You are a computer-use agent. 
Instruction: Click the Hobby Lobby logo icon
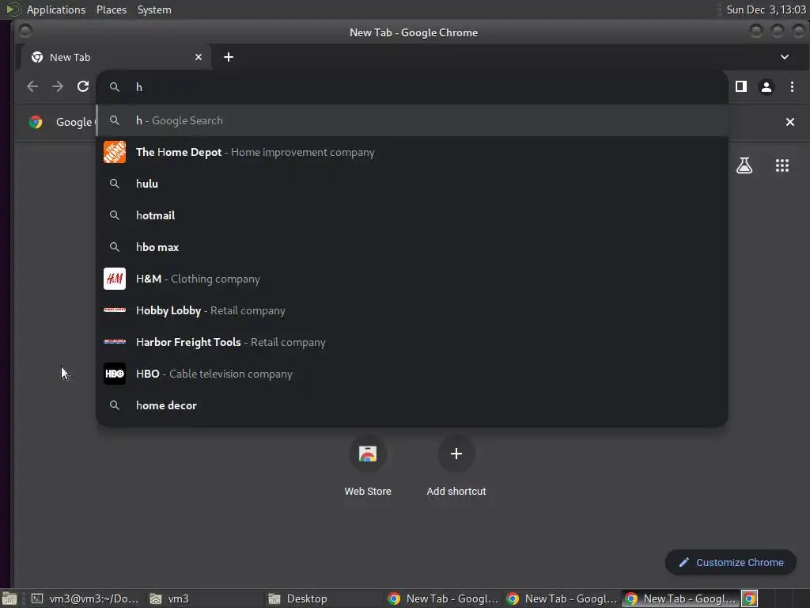click(115, 310)
